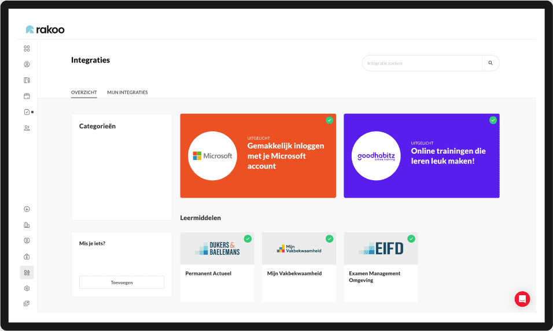
Task: Click the green checkmark on Microsoft card
Action: coord(329,120)
